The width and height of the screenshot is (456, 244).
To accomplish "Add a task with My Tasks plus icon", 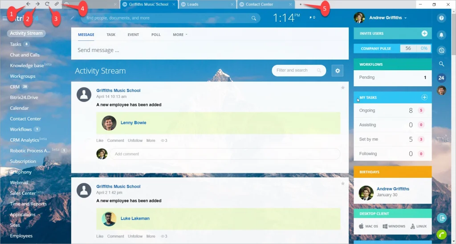I will pyautogui.click(x=424, y=97).
